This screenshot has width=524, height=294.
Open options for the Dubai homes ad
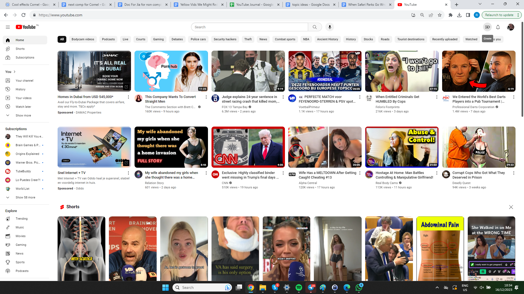[x=129, y=97]
